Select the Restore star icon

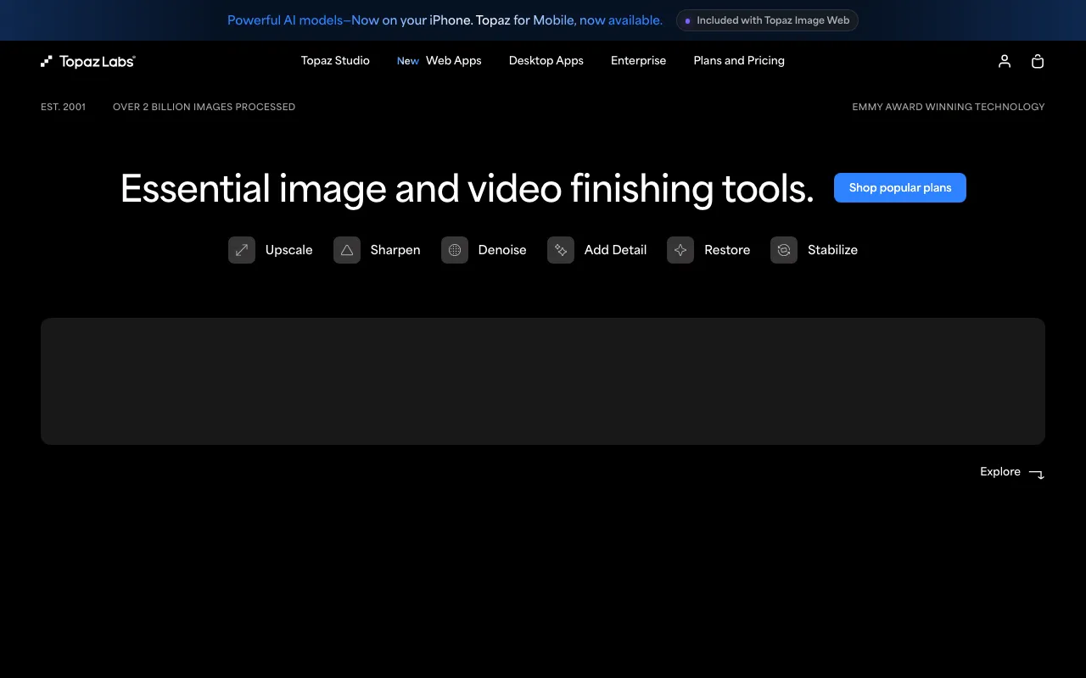click(x=680, y=250)
